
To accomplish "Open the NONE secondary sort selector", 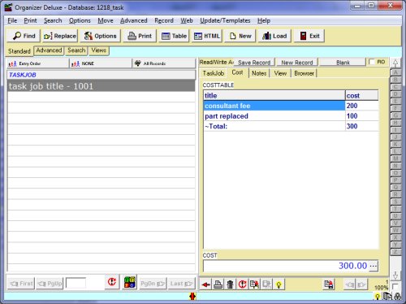I will point(101,63).
